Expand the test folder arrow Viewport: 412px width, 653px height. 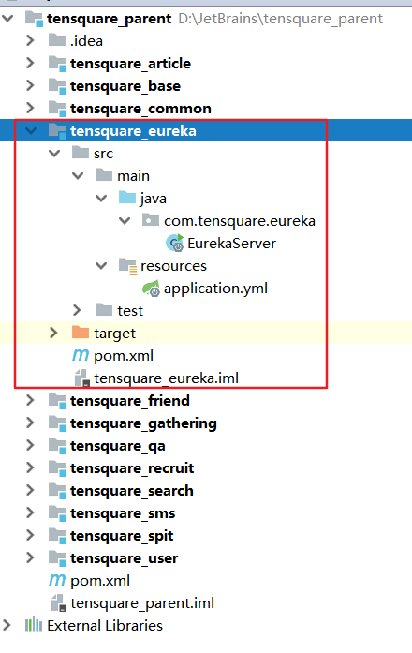pos(77,310)
